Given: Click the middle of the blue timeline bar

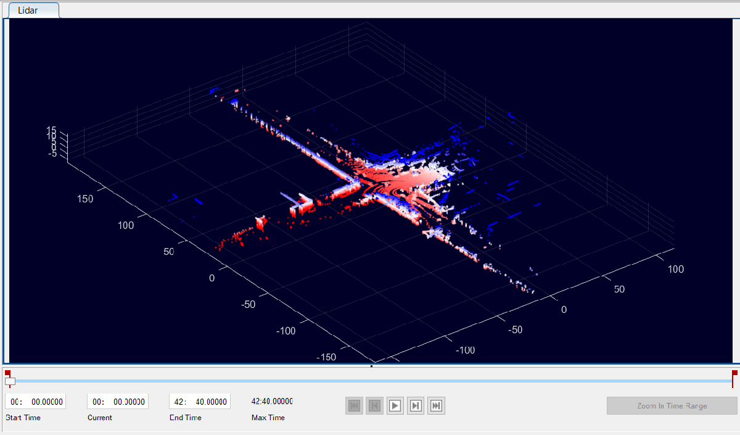Looking at the screenshot, I should click(371, 381).
